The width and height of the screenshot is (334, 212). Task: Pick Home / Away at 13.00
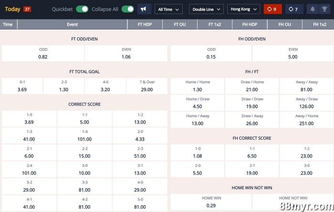[x=198, y=120]
